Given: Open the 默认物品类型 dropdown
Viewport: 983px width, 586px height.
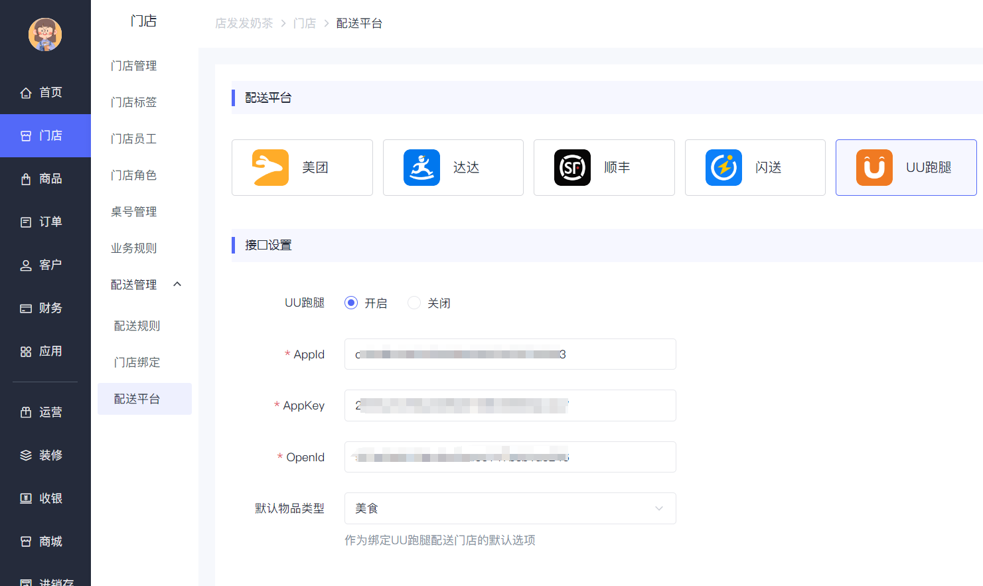Looking at the screenshot, I should [510, 508].
